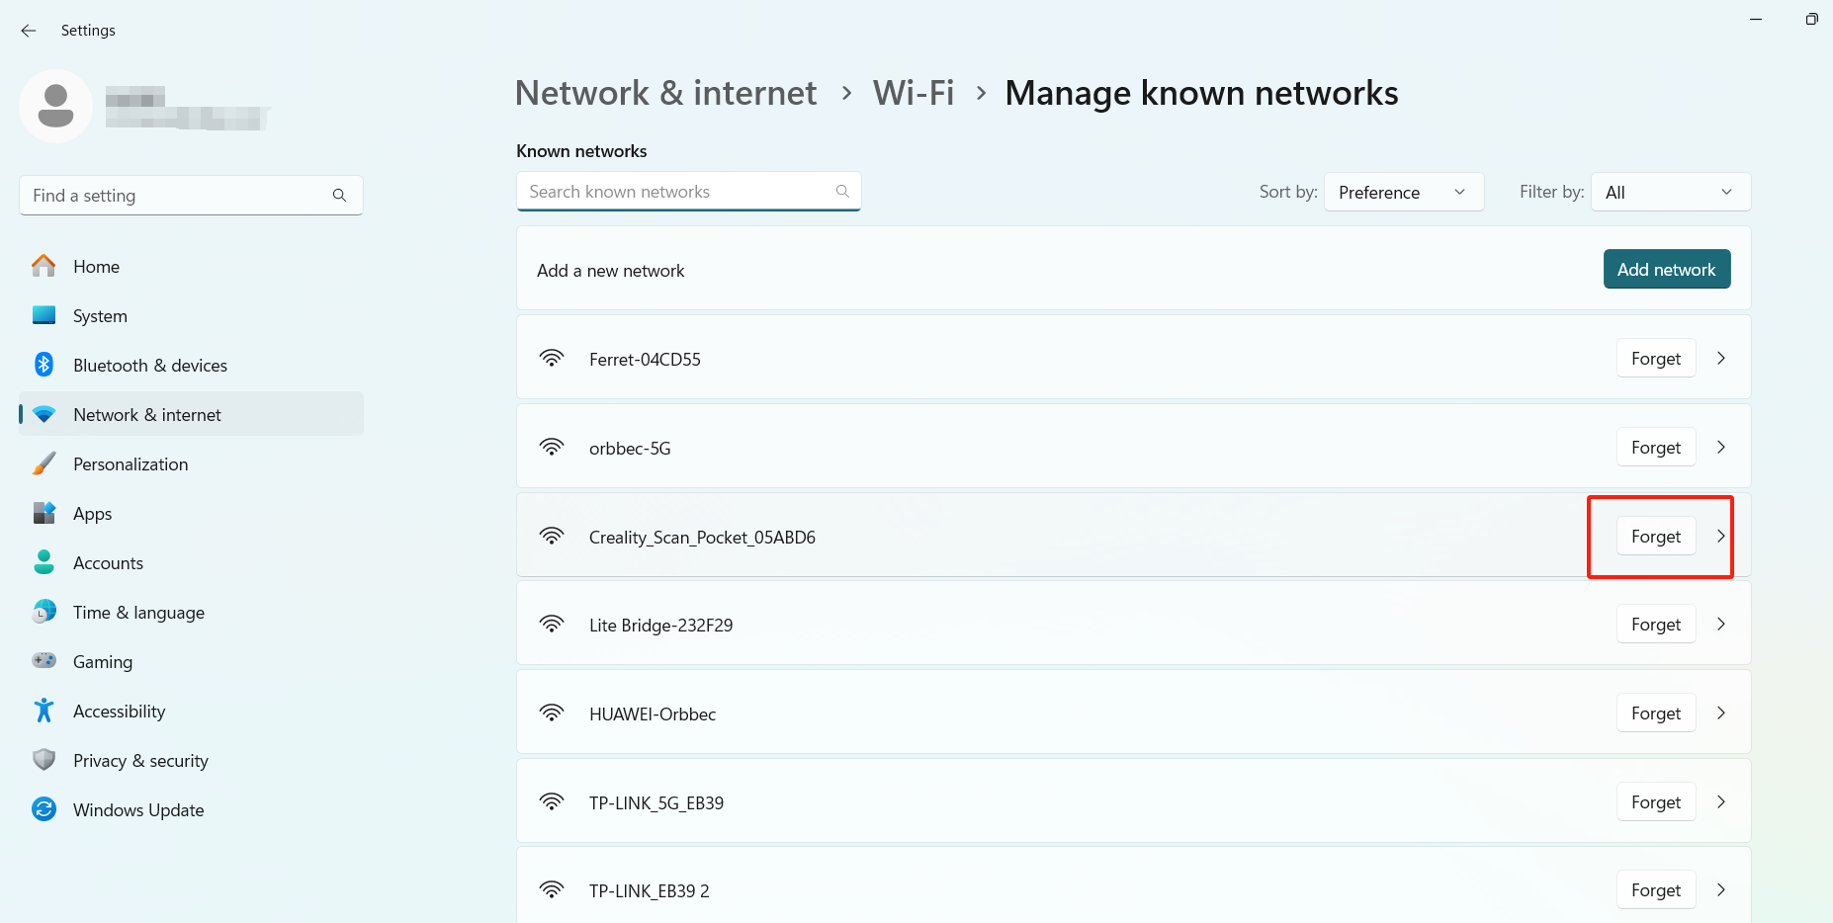Click Wi-Fi icon next to Ferret-04CD55
This screenshot has height=923, width=1833.
(552, 359)
